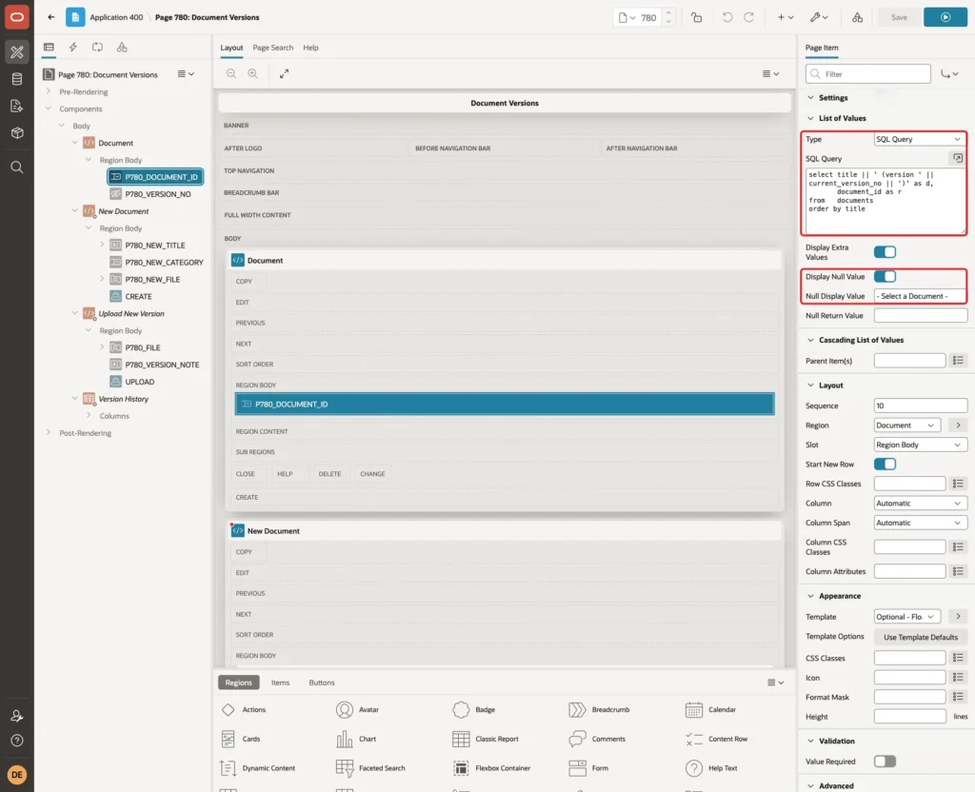This screenshot has height=792, width=975.
Task: Go back with the left arrow
Action: coord(51,17)
